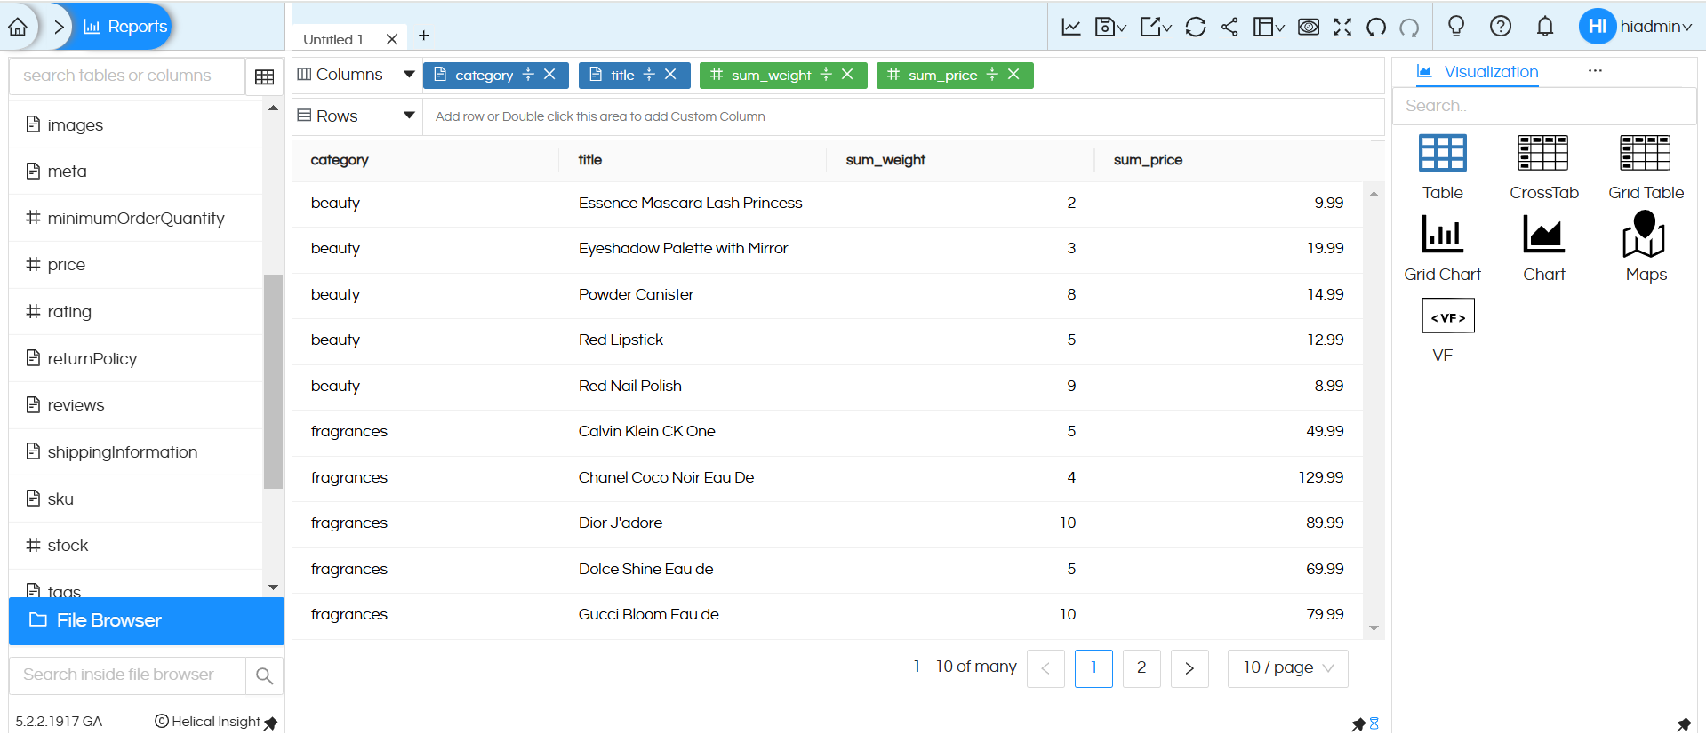Select Grid Table visualization
Viewport: 1706px width, 735px height.
[1646, 167]
